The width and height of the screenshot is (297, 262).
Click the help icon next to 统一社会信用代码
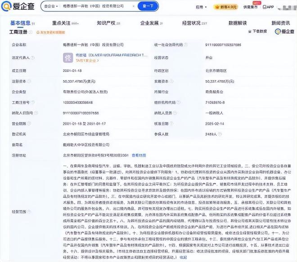point(186,44)
